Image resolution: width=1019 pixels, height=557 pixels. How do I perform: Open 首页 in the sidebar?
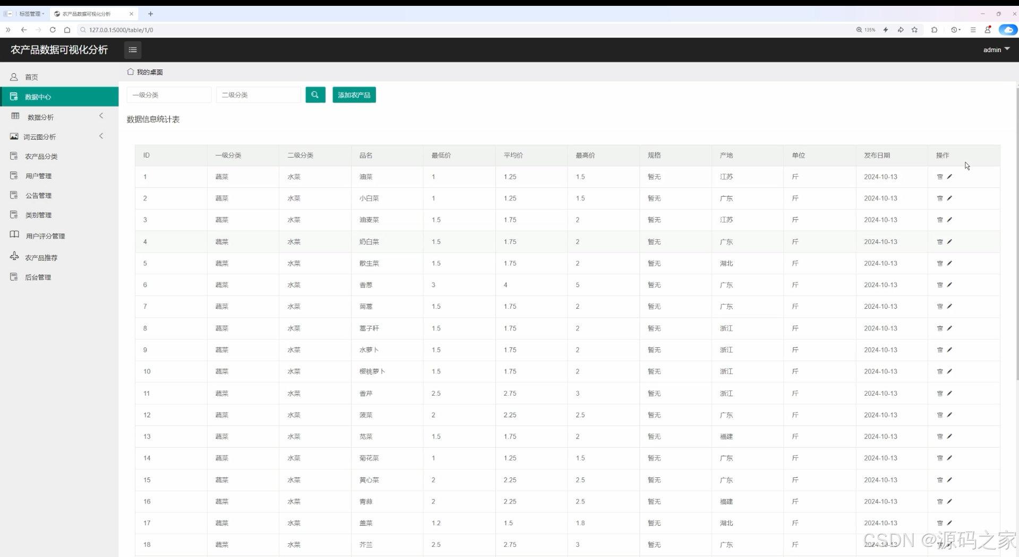[59, 77]
